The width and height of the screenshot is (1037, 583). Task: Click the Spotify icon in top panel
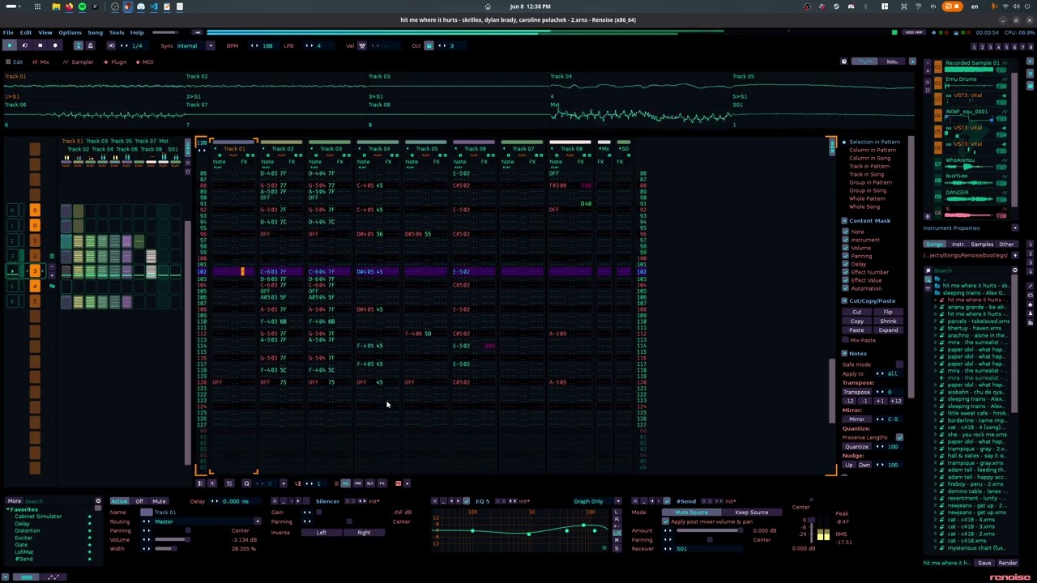(82, 6)
